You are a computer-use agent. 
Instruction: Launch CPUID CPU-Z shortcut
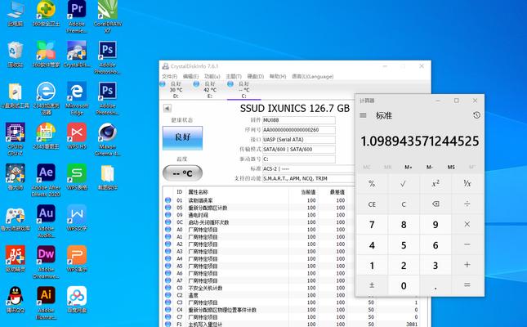click(x=16, y=139)
